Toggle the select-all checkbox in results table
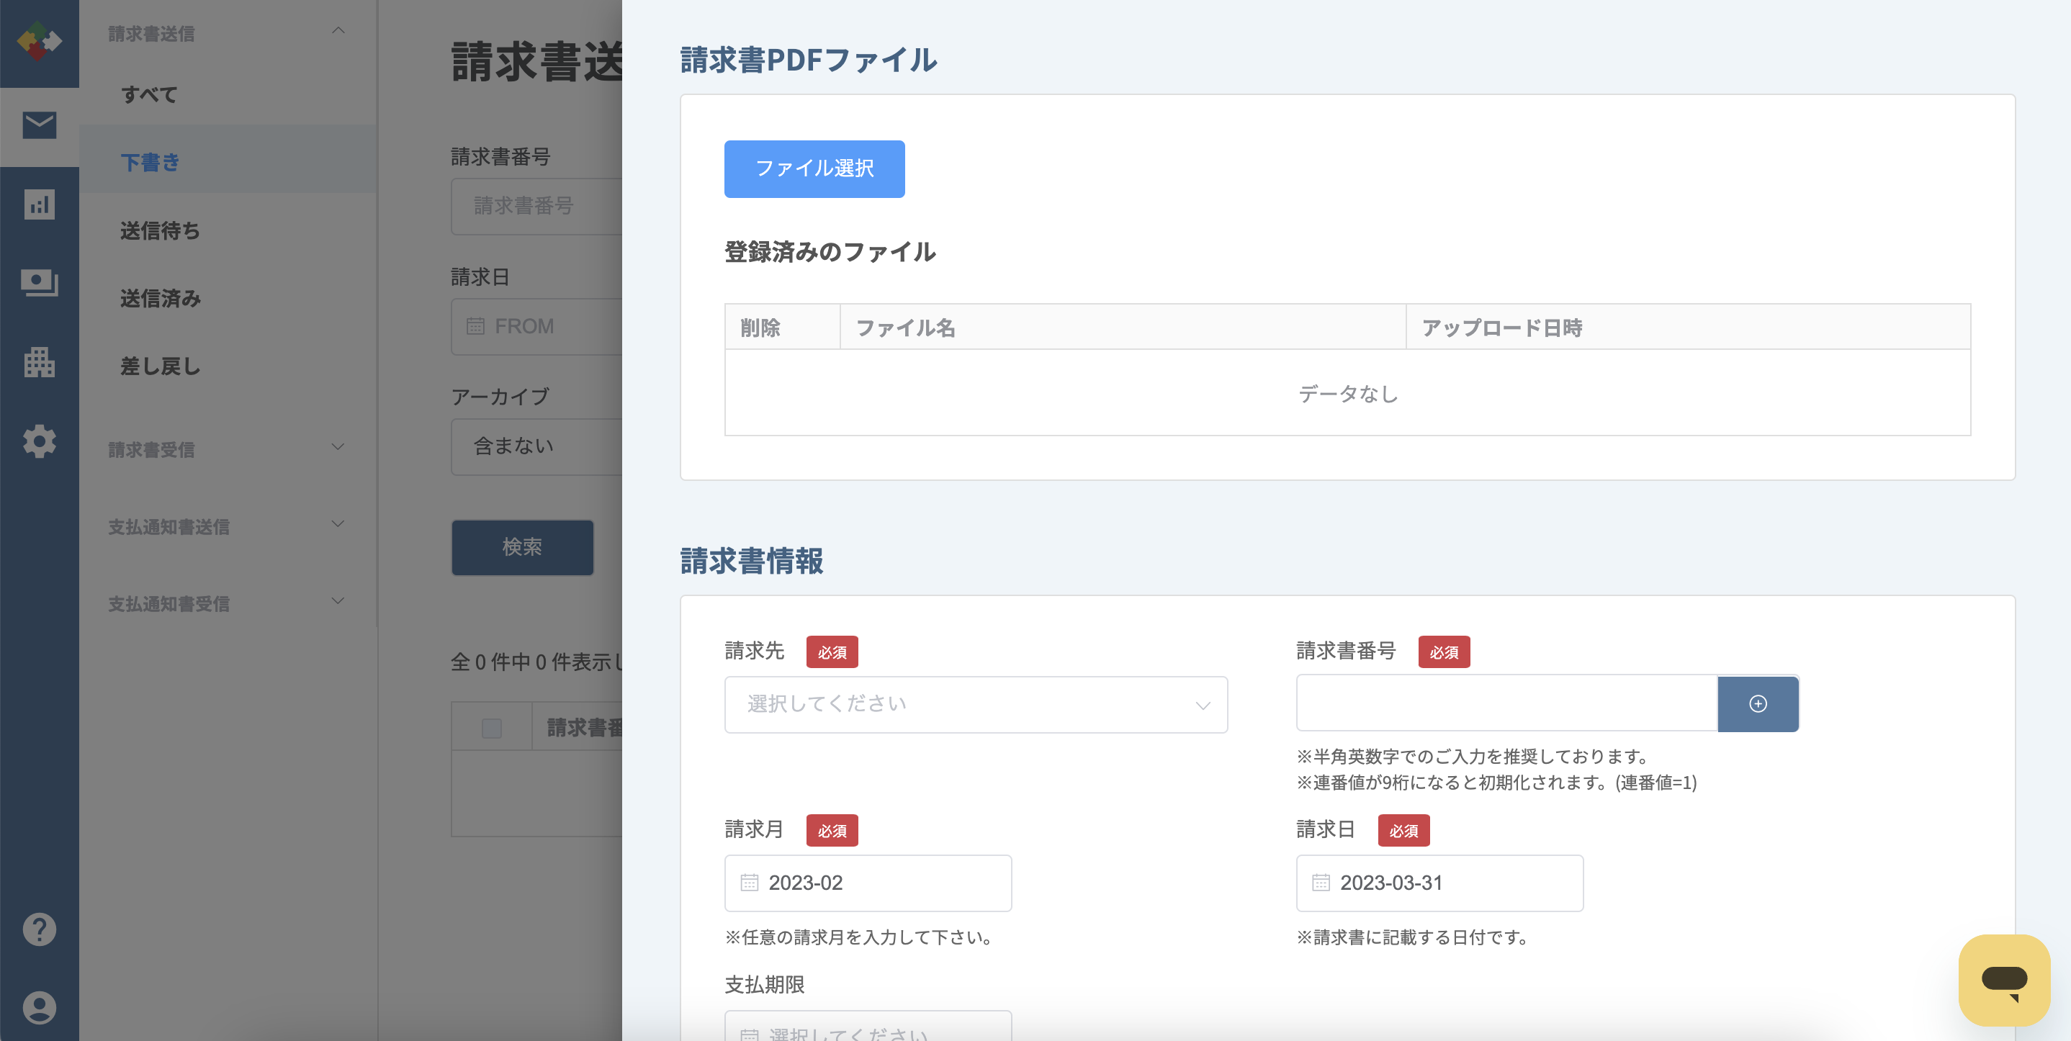2071x1041 pixels. point(491,729)
